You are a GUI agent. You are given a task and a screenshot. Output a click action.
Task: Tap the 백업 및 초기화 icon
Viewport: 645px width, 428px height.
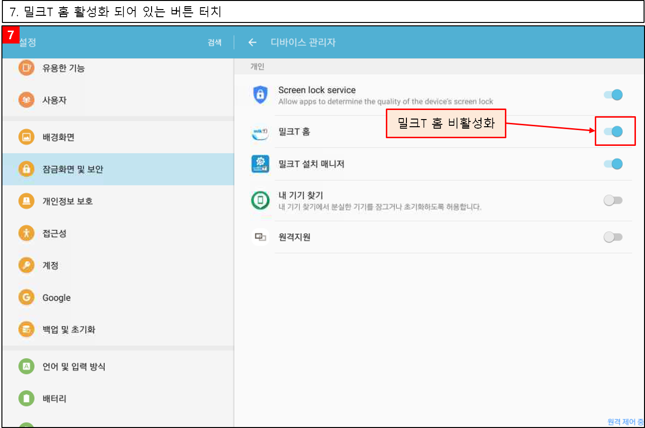[x=26, y=329]
